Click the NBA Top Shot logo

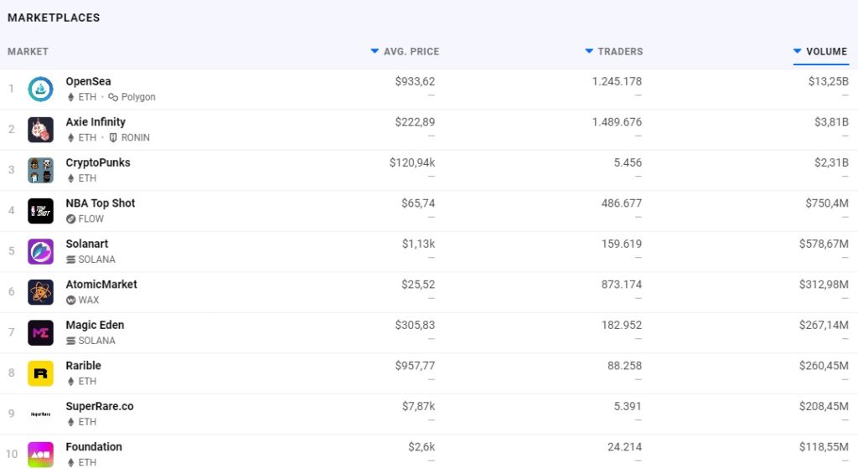(x=40, y=211)
